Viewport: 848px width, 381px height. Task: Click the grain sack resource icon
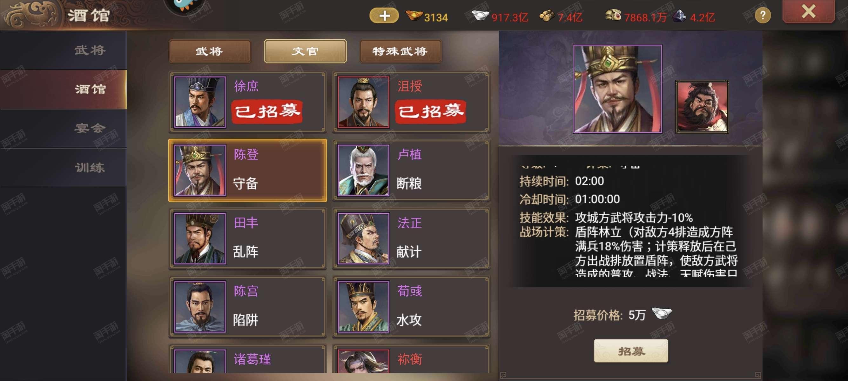click(613, 16)
